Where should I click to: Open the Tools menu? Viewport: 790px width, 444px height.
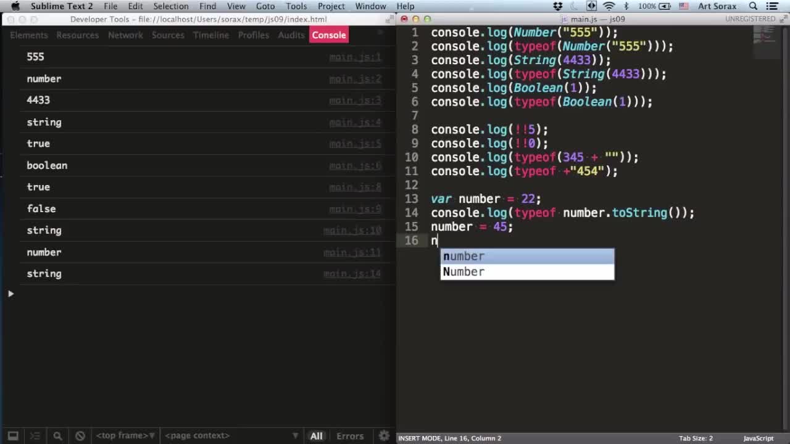(296, 6)
